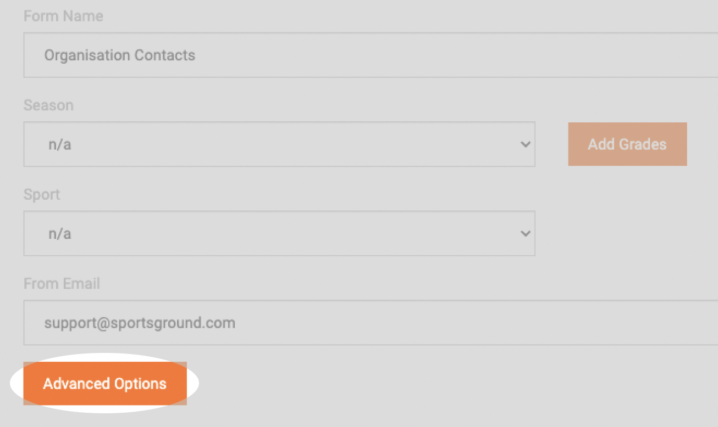Place cursor after the word Contacts in Form Name
This screenshot has height=427, width=718.
tap(197, 55)
